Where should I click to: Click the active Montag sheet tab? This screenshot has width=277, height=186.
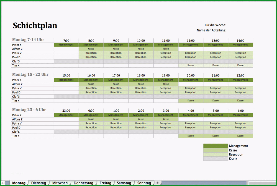tap(19, 183)
